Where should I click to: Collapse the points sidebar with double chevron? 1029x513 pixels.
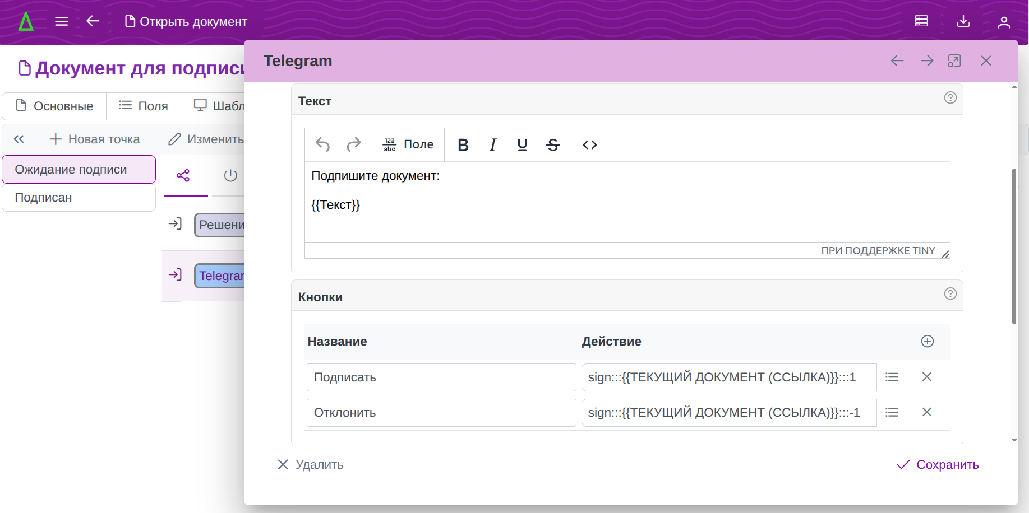(x=19, y=139)
